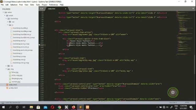This screenshot has width=196, height=110.
Task: Switch to Firefox on the taskbar
Action: coord(73,107)
